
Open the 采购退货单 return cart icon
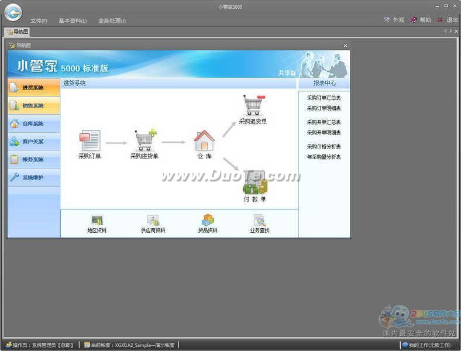[254, 105]
